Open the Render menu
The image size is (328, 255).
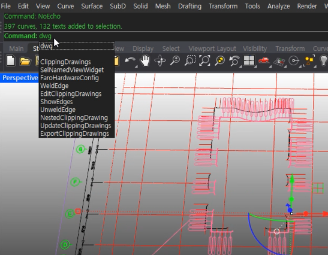[307, 6]
